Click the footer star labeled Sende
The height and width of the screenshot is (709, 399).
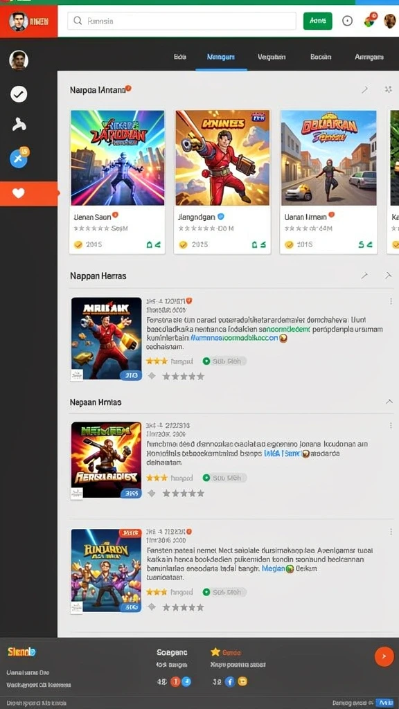215,652
